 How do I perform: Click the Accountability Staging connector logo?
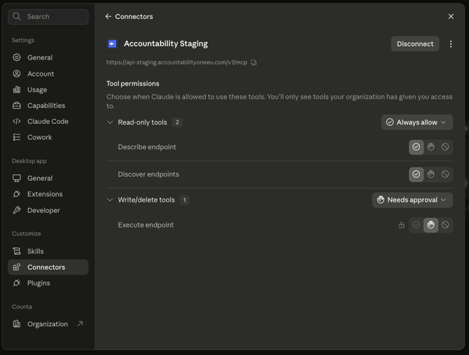(x=113, y=44)
